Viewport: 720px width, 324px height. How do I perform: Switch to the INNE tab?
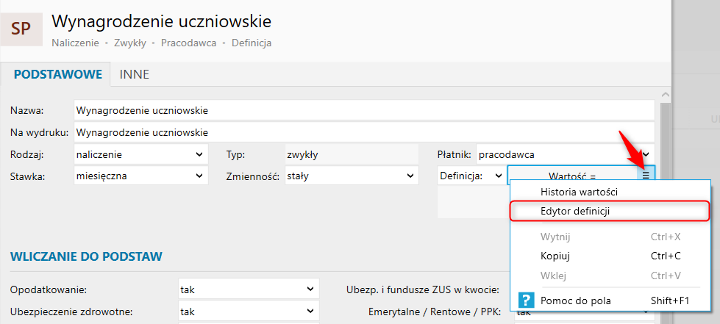(134, 74)
